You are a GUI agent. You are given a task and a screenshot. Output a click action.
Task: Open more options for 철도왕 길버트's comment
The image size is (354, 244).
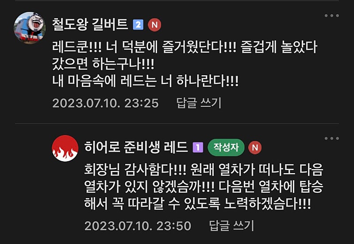331,15
